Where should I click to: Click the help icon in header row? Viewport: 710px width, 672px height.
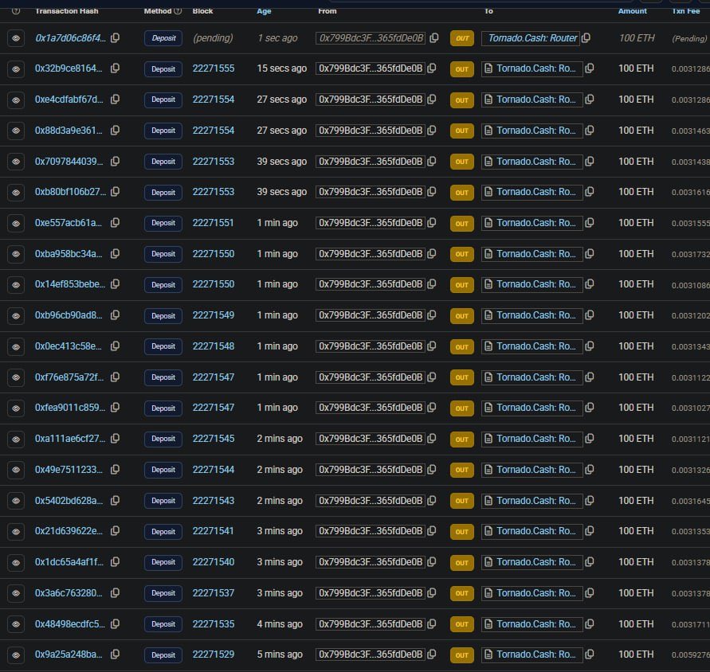pyautogui.click(x=16, y=11)
